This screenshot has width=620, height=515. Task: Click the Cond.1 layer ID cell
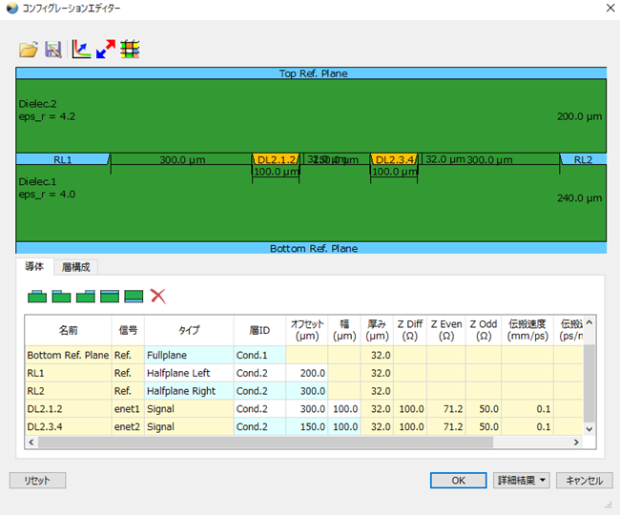point(259,355)
